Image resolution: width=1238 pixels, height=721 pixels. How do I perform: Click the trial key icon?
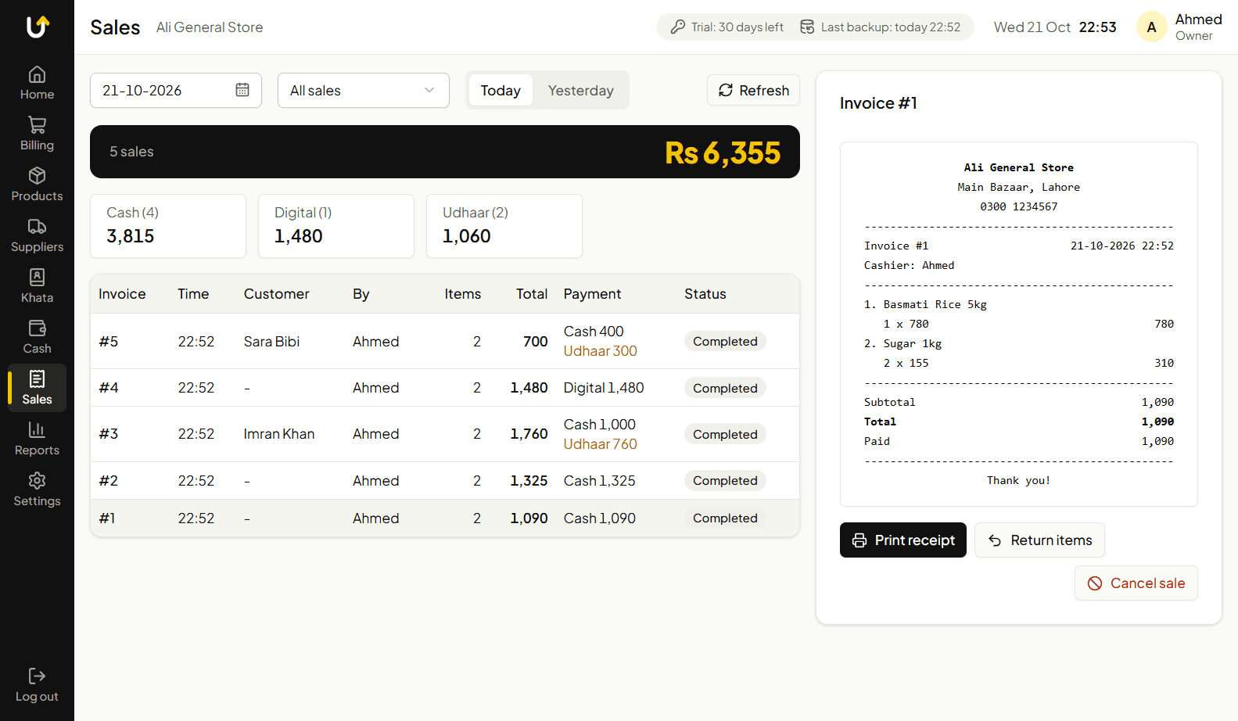click(678, 27)
